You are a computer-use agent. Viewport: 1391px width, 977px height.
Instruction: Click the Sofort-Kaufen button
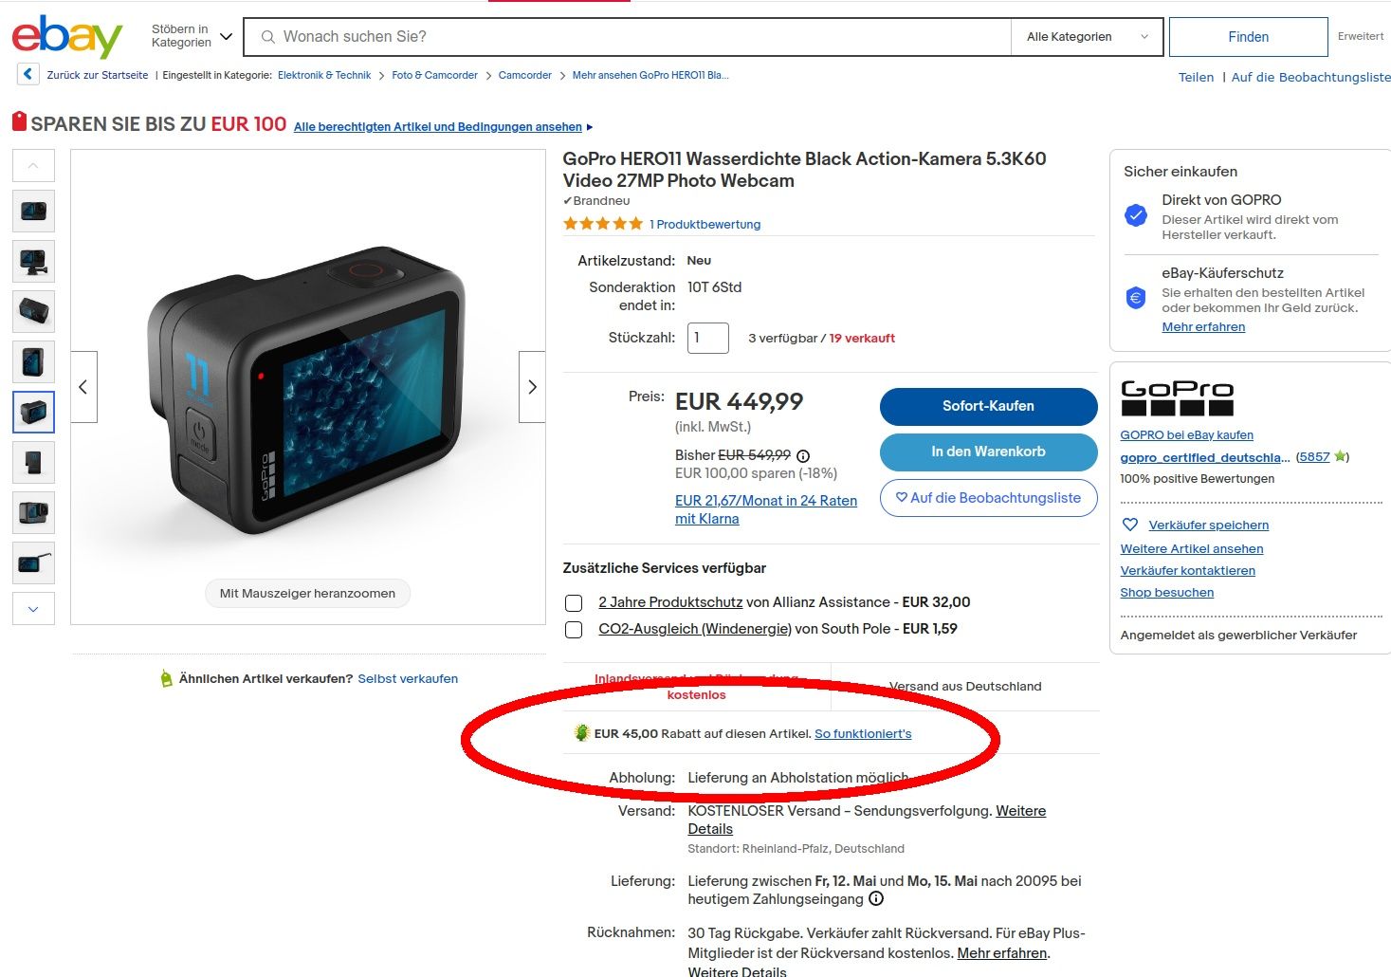tap(988, 406)
